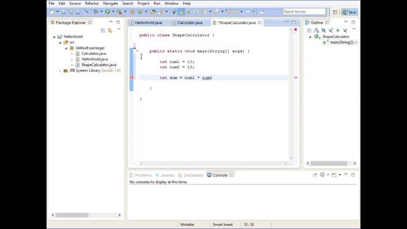407x229 pixels.
Task: Click the Run Last Tool icon
Action: [120, 11]
